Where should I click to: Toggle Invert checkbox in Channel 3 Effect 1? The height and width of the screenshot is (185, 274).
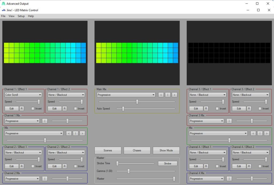[217, 109]
